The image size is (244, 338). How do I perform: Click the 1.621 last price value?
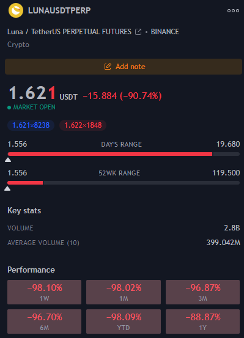click(32, 93)
